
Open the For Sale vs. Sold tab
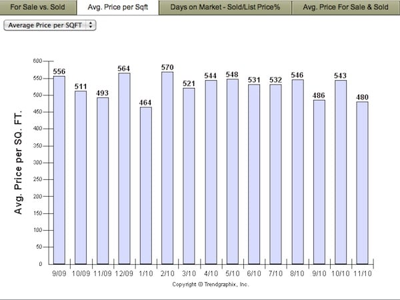click(x=38, y=7)
